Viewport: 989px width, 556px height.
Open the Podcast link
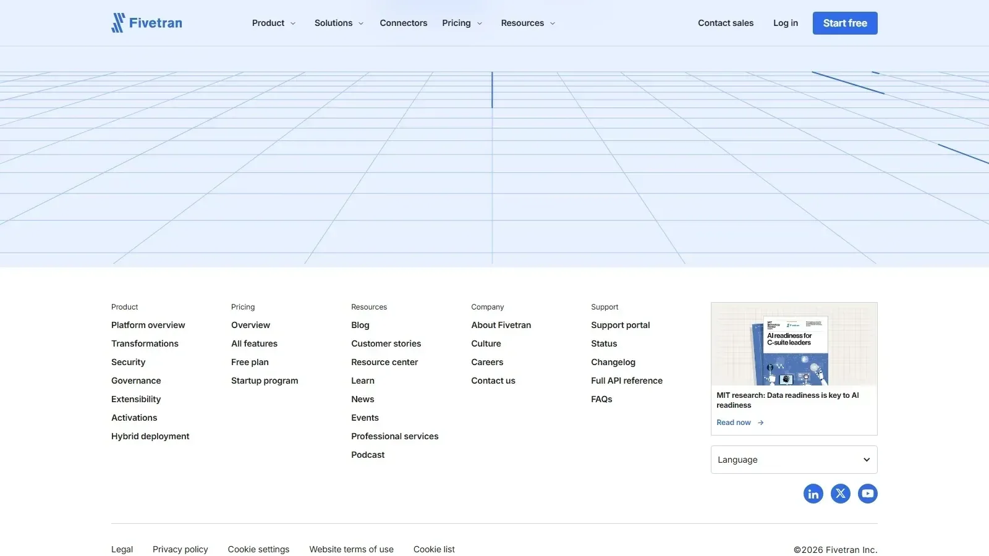(x=368, y=455)
